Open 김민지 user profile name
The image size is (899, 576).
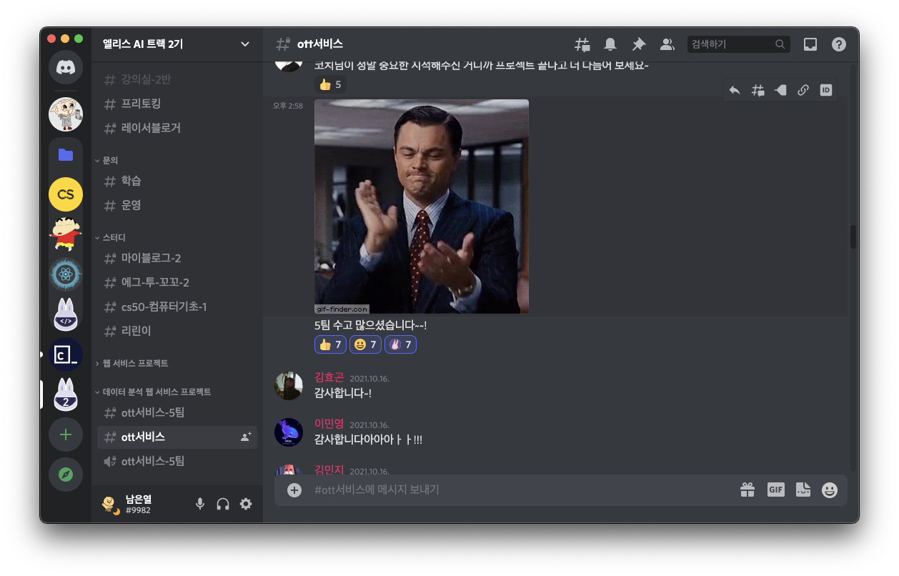(x=329, y=470)
